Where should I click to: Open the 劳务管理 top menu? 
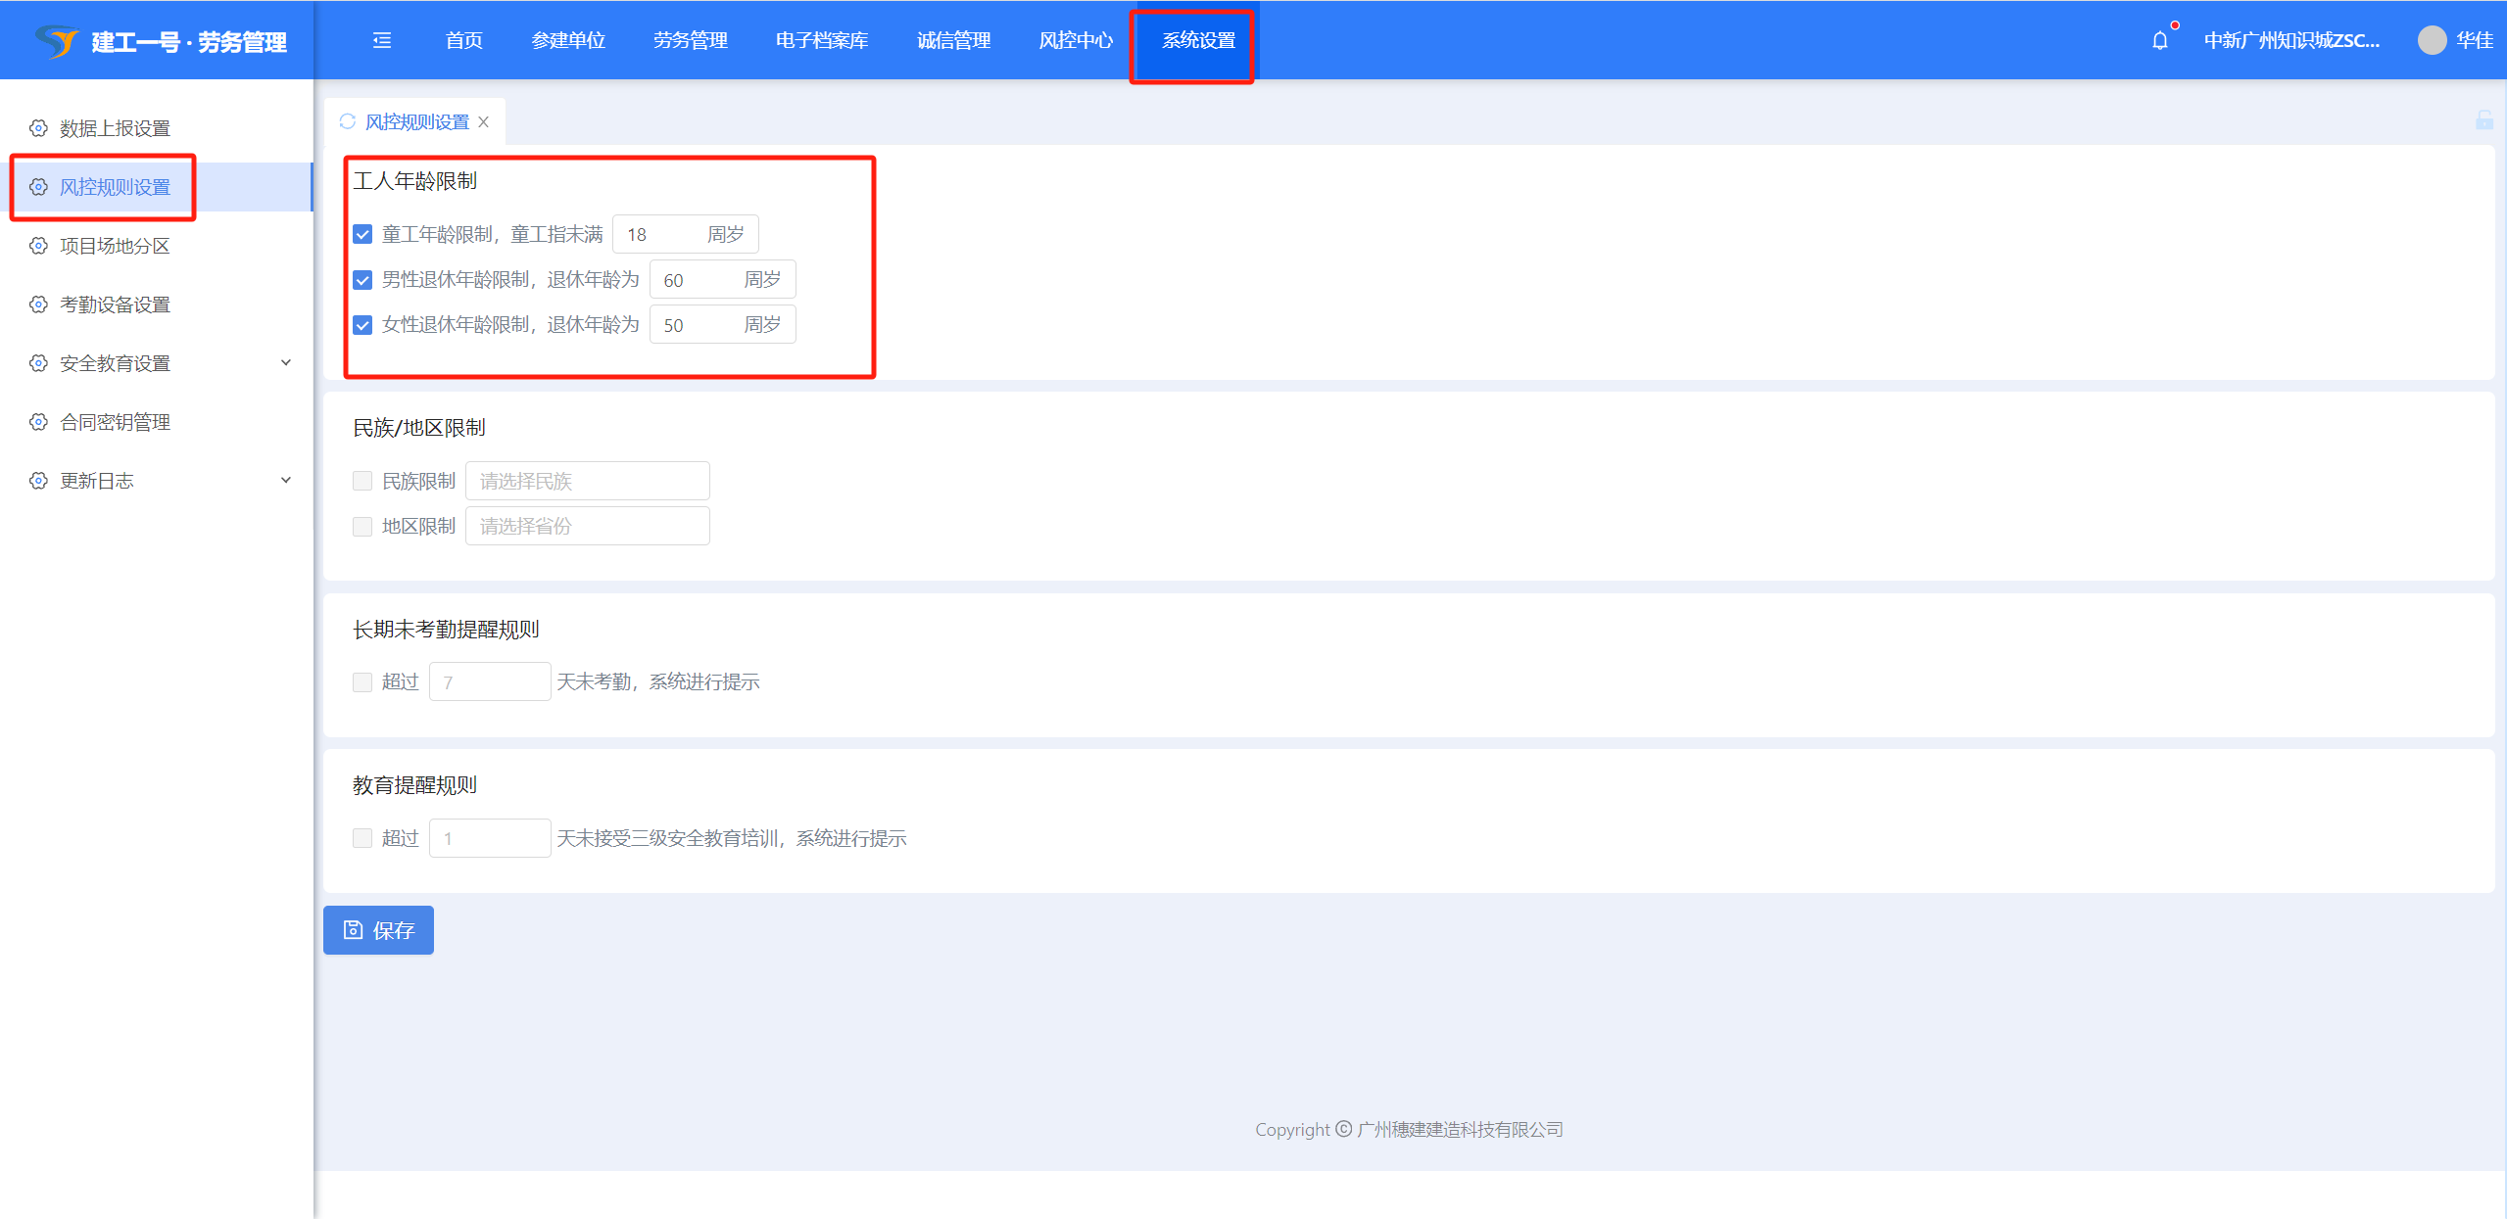(690, 40)
